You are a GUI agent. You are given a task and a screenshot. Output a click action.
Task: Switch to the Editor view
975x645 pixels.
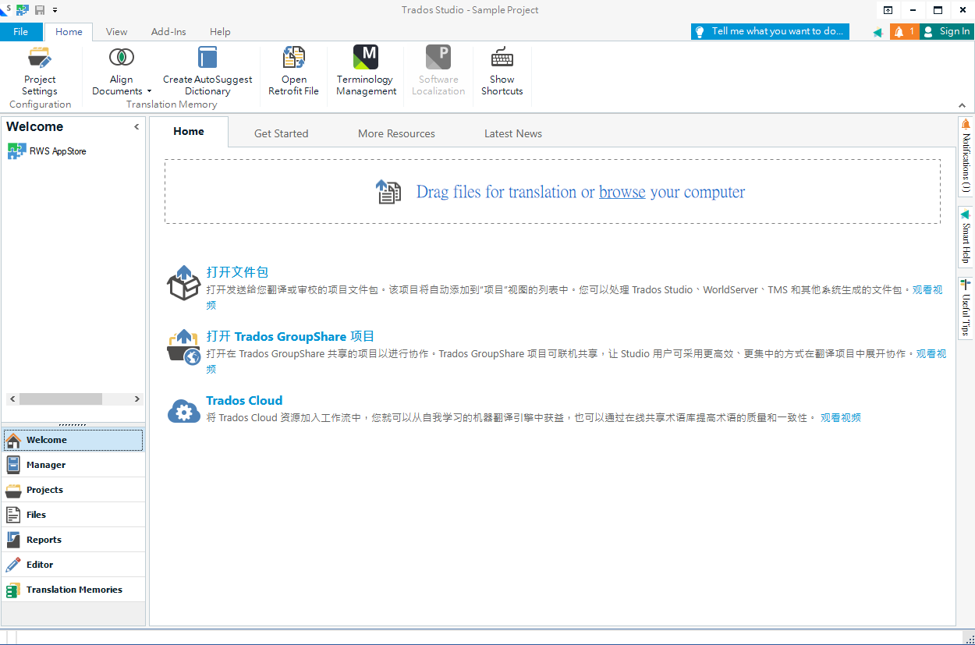(x=73, y=565)
